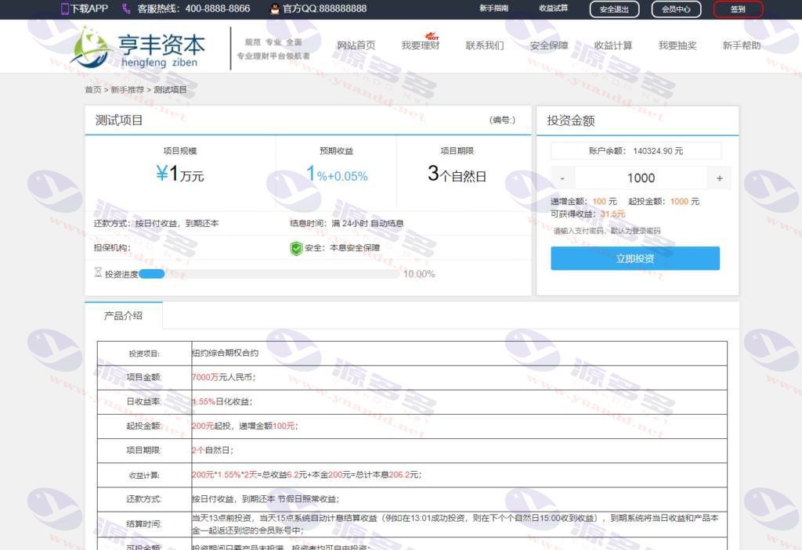802x550 pixels.
Task: Click the payment password input field
Action: click(x=635, y=231)
